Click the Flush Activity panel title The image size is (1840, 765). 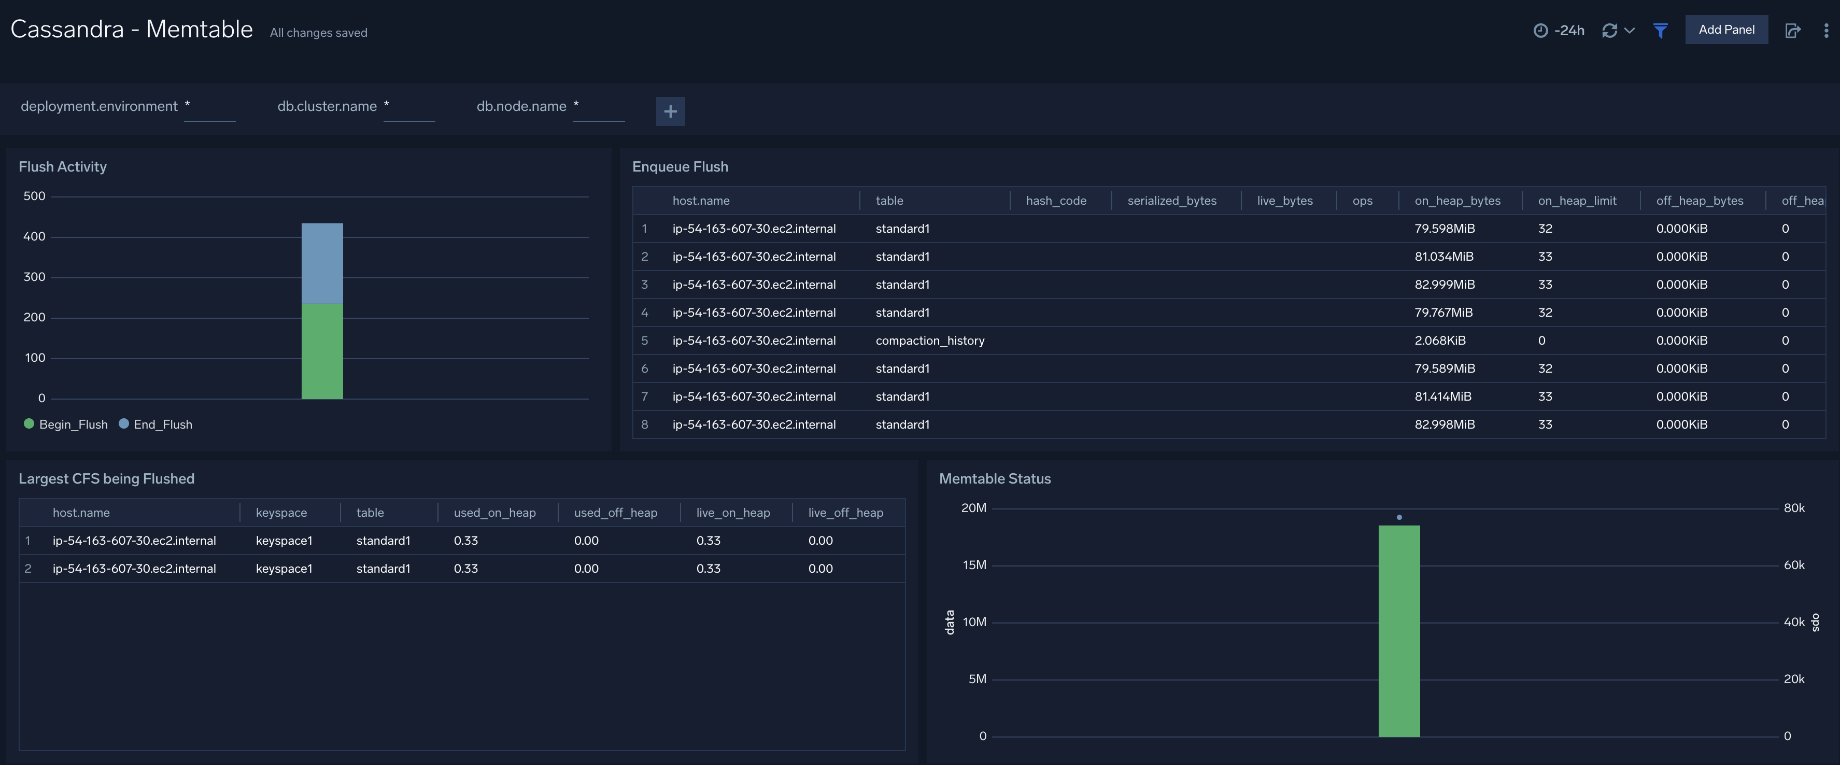62,166
